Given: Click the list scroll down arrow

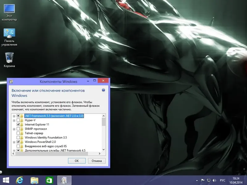Looking at the screenshot, I should coord(104,150).
